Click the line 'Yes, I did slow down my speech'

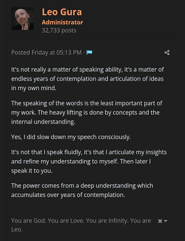[x=71, y=137]
